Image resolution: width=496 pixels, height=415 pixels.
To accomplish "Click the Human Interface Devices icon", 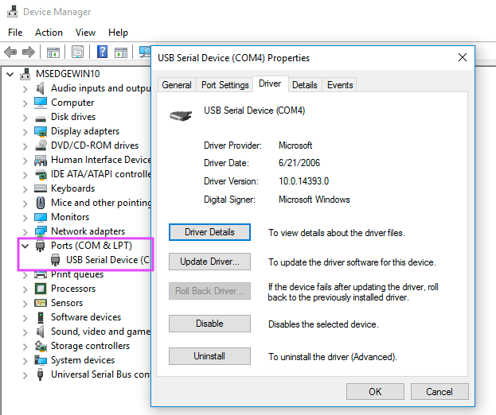I will 41,161.
